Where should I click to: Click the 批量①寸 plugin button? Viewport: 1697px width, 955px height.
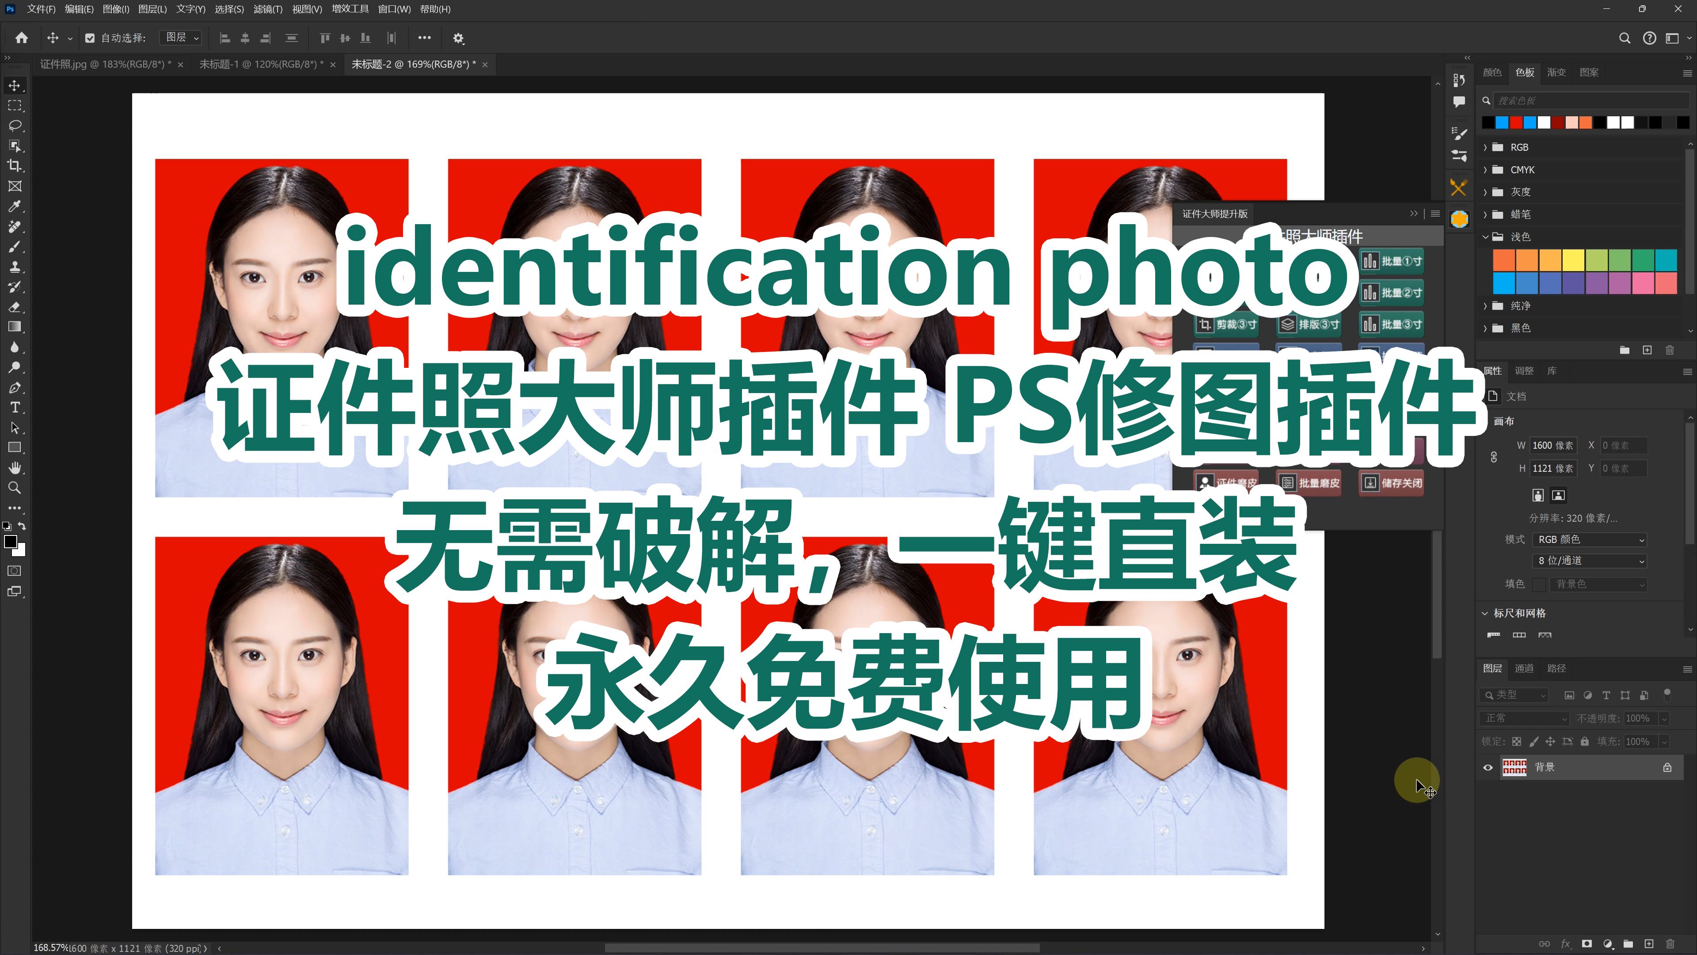[1392, 261]
